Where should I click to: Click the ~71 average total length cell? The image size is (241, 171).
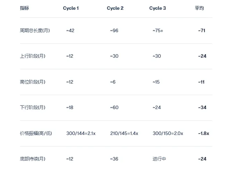click(201, 30)
